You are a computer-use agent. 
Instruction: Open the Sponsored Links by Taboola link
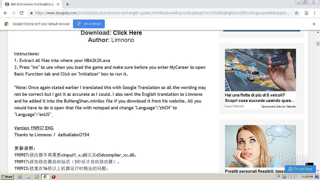click(278, 106)
